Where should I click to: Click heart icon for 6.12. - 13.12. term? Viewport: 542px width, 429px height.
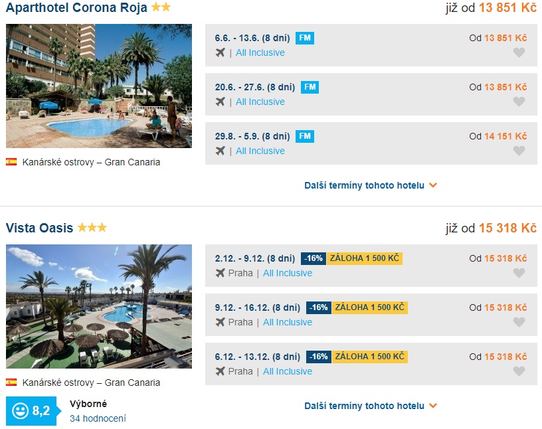click(519, 371)
